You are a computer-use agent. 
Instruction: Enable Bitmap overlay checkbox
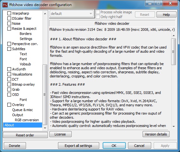9,84
